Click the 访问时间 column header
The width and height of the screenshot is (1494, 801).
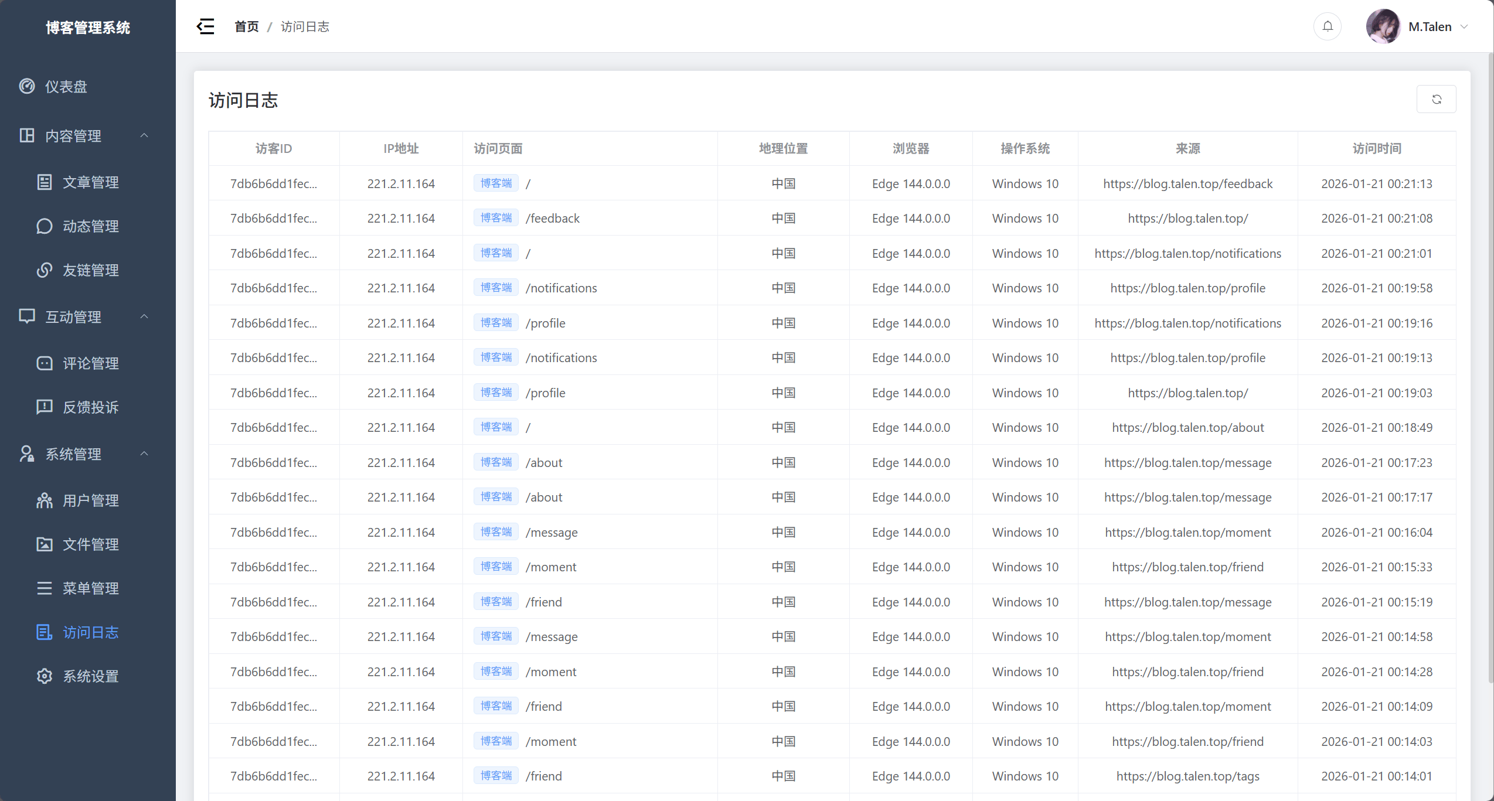(1376, 149)
